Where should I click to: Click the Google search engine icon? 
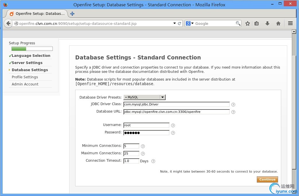[188, 23]
